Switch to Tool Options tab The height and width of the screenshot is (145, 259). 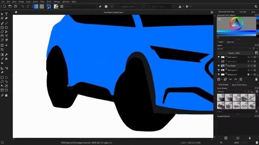(243, 12)
